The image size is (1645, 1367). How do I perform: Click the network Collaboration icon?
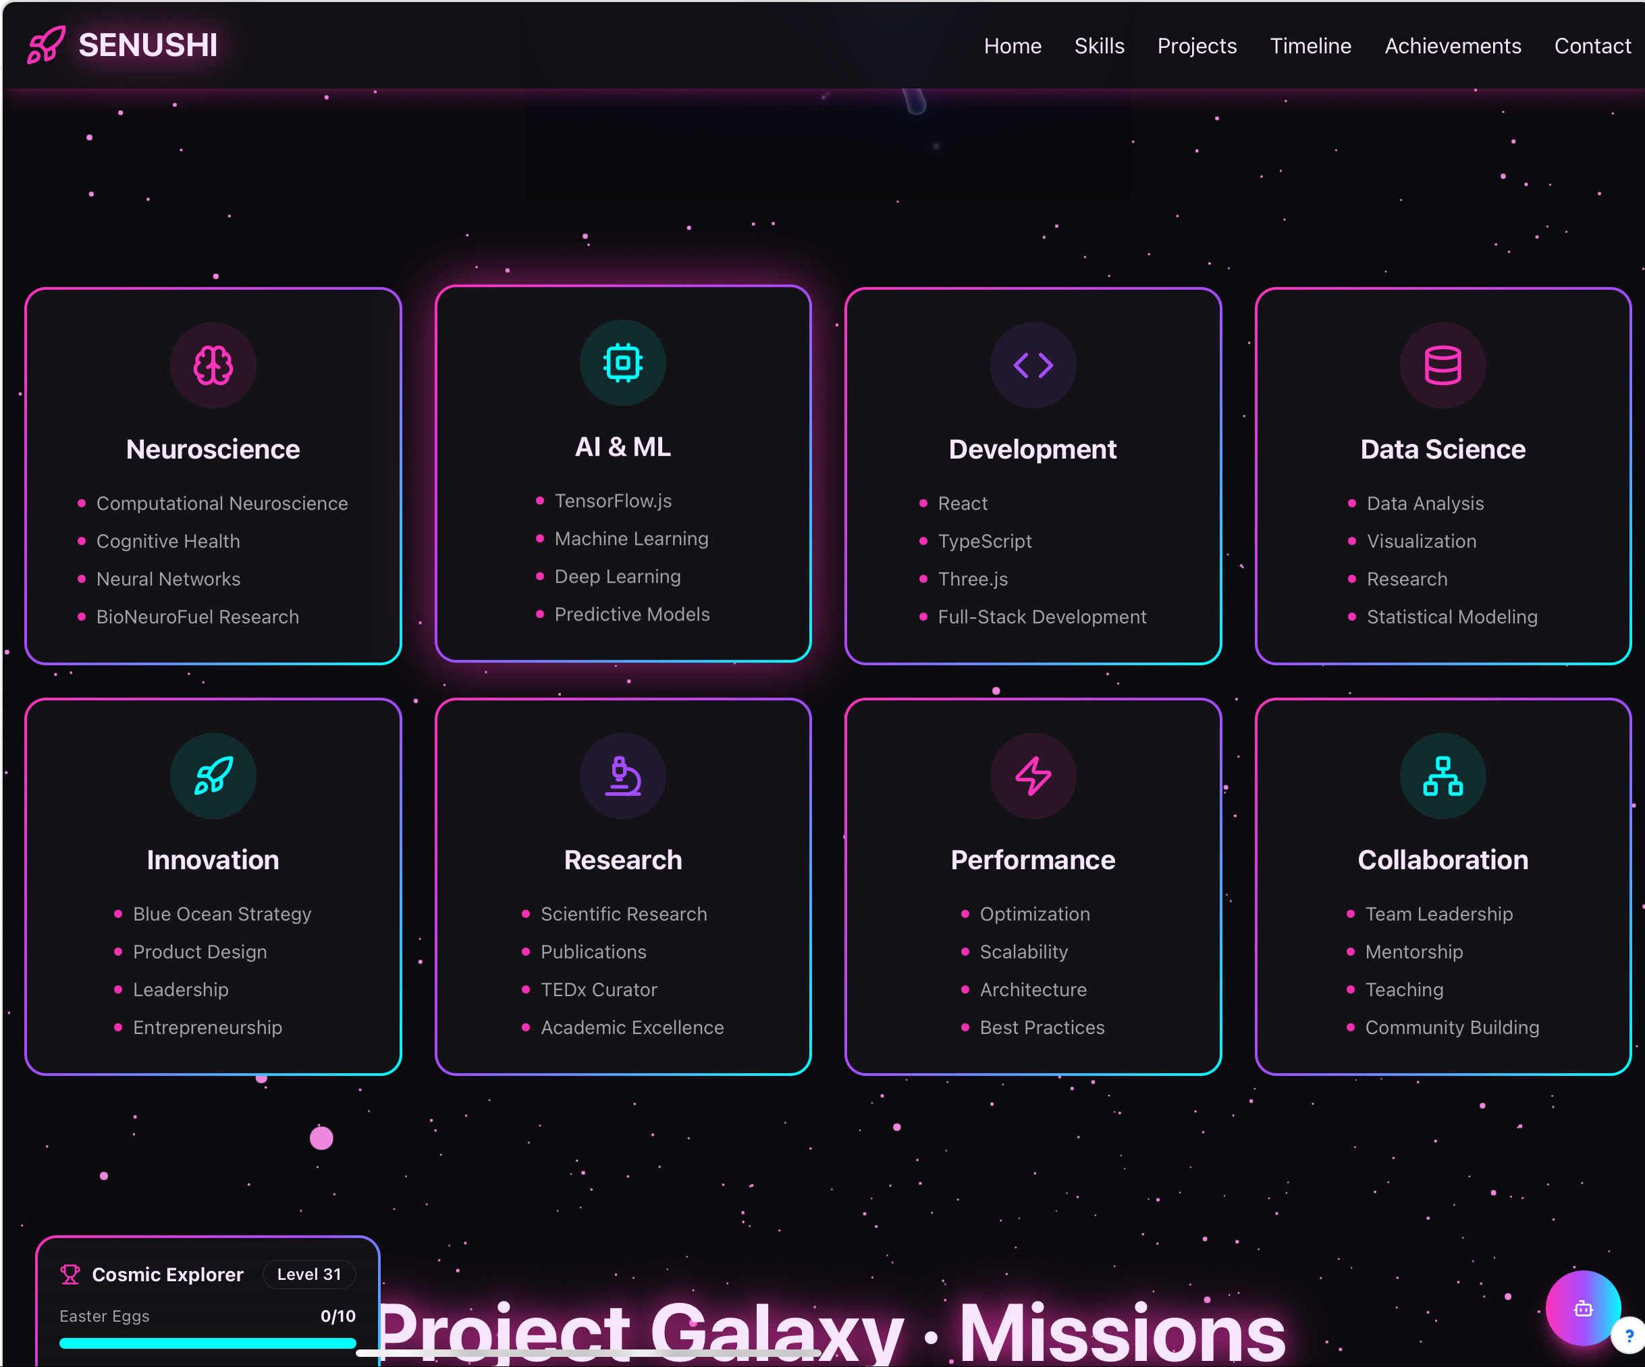1442,776
